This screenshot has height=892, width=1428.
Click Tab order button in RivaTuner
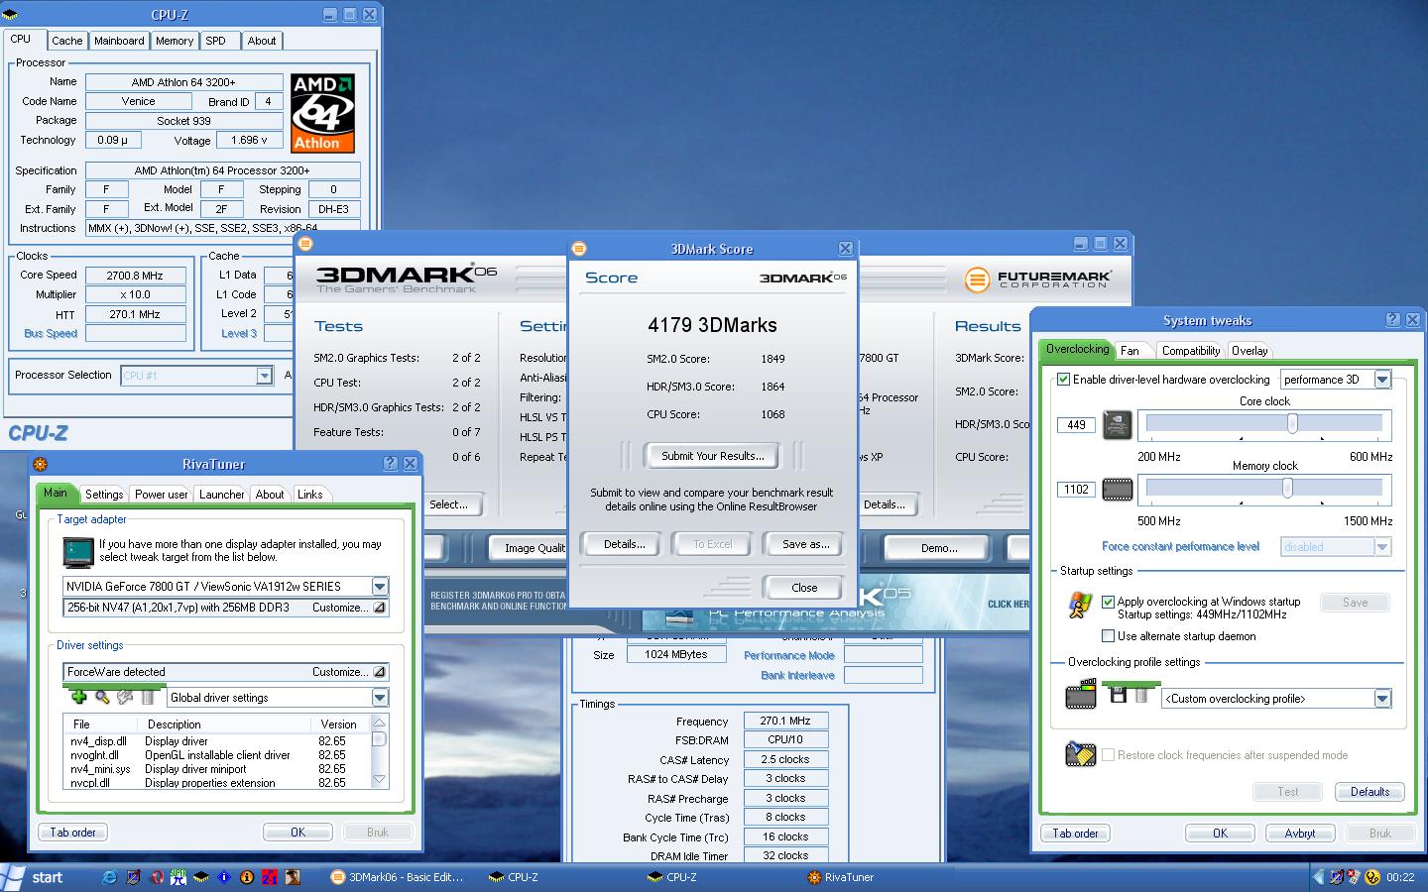(73, 833)
